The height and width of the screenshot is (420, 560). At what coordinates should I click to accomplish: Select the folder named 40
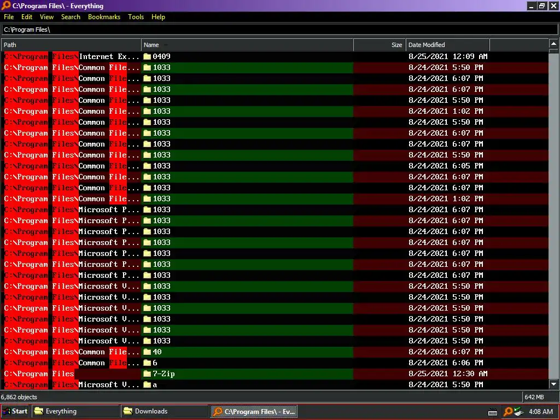tap(157, 352)
